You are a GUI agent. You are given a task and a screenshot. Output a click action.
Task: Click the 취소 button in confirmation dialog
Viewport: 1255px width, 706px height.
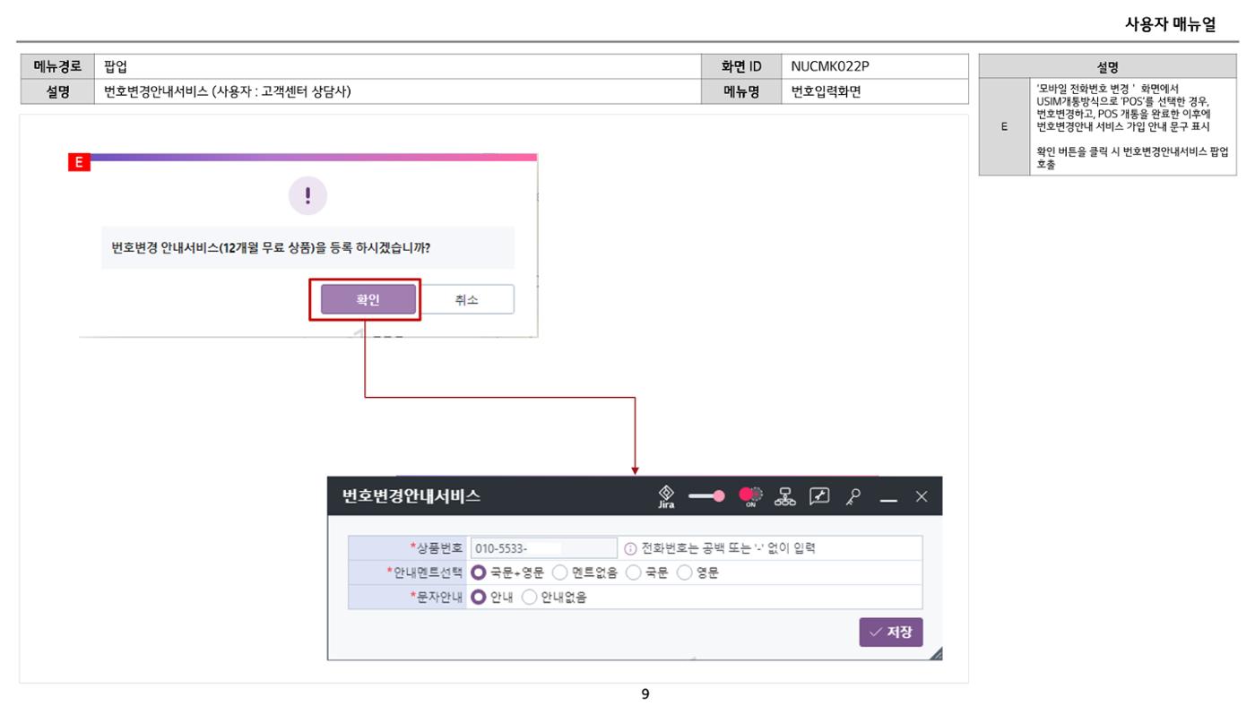pos(467,300)
